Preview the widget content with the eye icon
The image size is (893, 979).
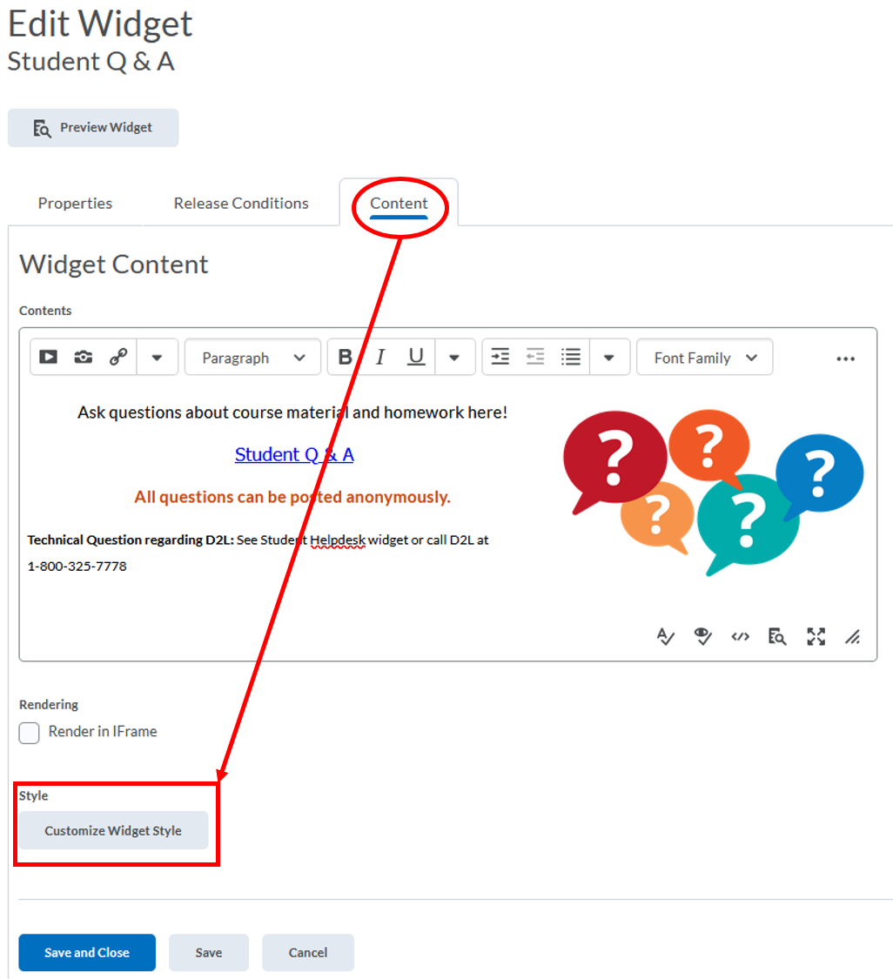point(703,636)
